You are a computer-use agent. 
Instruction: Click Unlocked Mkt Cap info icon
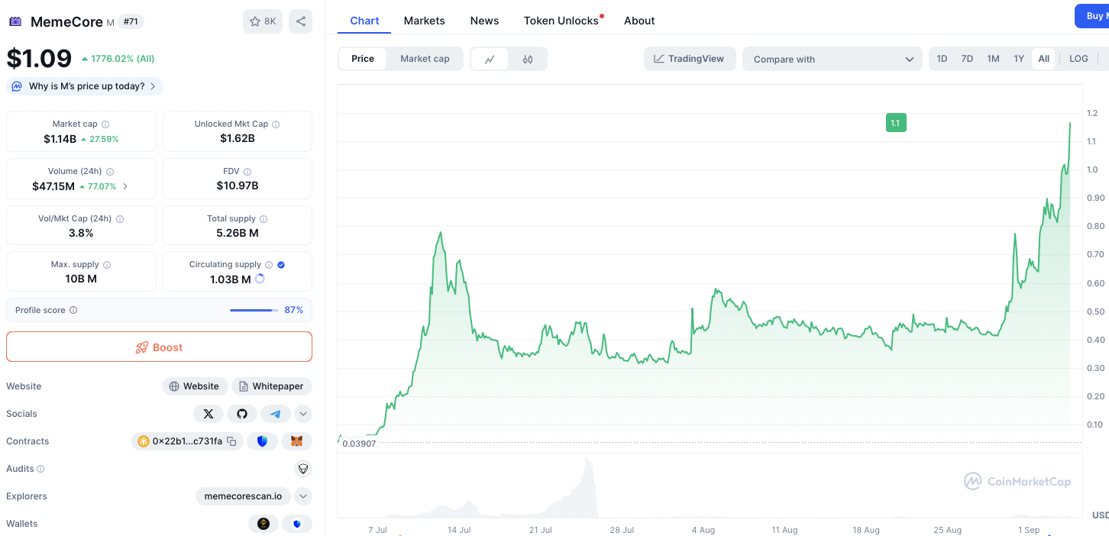click(x=276, y=124)
